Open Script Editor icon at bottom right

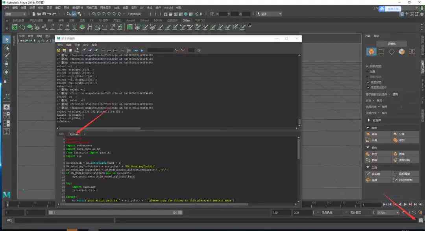(x=420, y=220)
